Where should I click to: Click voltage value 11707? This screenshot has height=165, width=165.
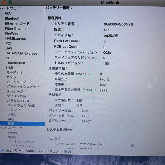click(86, 121)
